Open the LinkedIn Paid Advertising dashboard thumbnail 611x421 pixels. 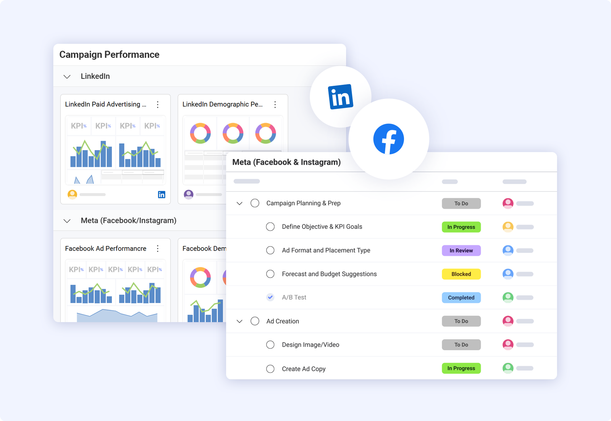[x=115, y=150]
